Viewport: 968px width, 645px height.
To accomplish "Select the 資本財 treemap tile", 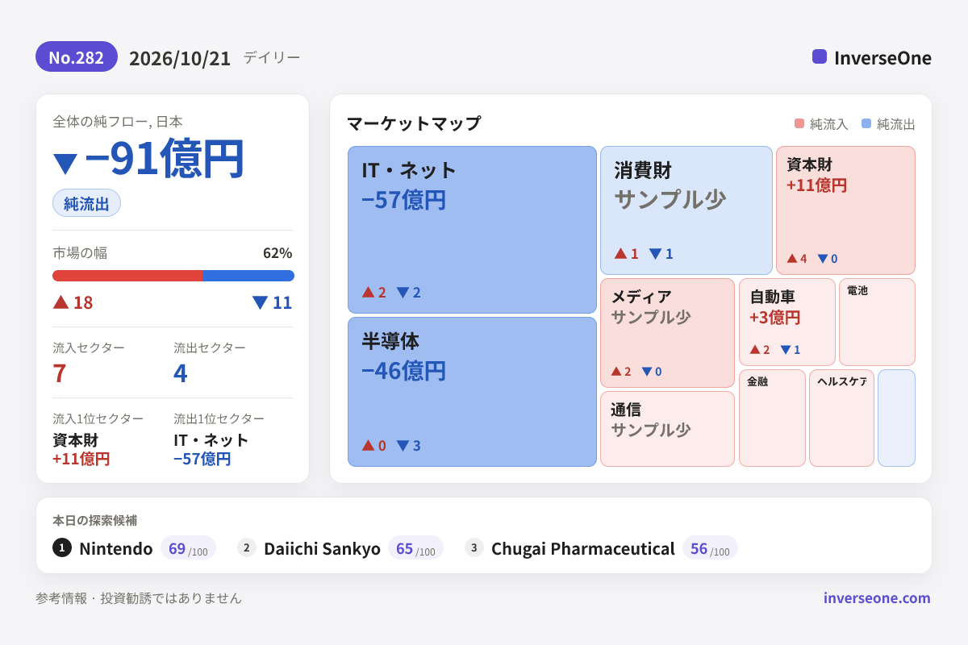I will click(x=845, y=210).
